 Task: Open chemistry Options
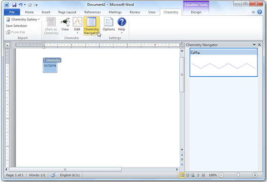[109, 24]
